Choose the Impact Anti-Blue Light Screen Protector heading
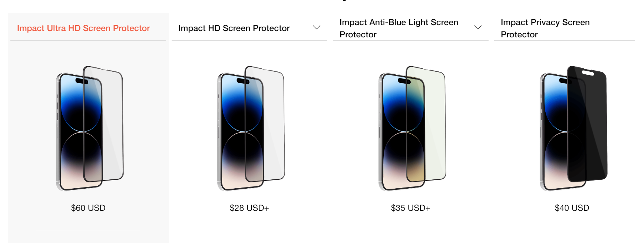Viewport: 635px width, 243px height. tap(399, 28)
